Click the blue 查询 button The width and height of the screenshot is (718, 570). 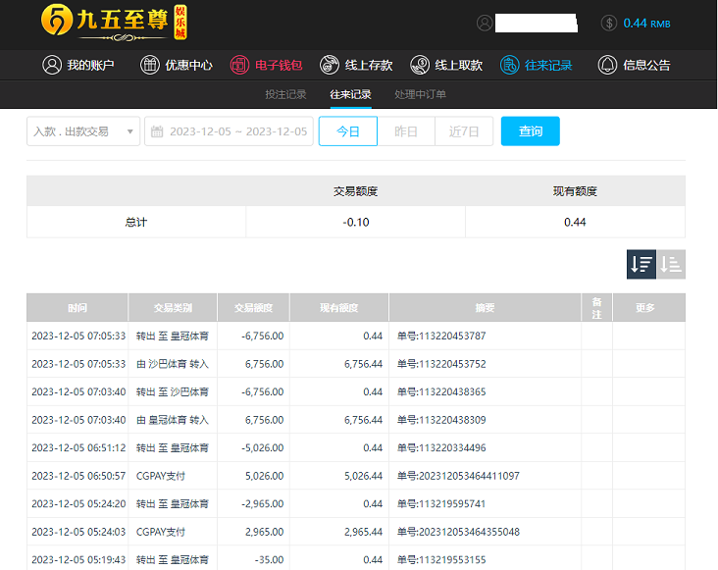530,131
